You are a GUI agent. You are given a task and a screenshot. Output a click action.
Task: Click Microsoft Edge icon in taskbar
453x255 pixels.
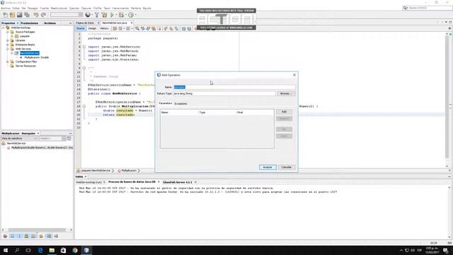click(40, 250)
